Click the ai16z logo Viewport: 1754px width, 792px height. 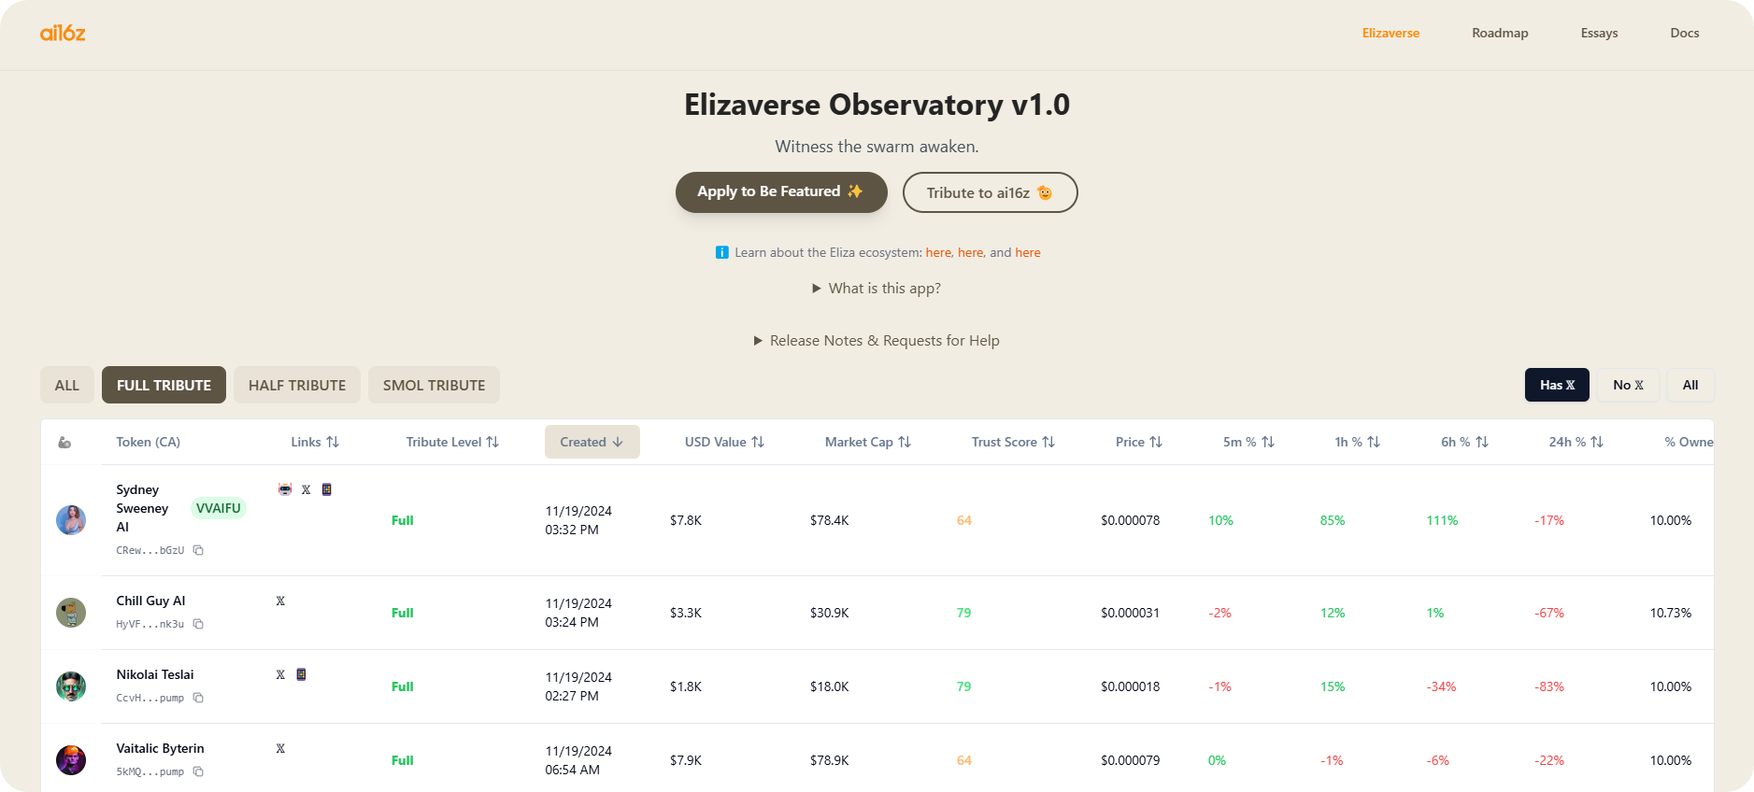click(63, 33)
